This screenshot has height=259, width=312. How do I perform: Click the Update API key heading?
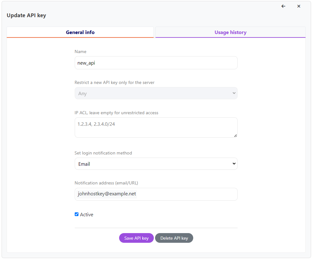point(26,15)
